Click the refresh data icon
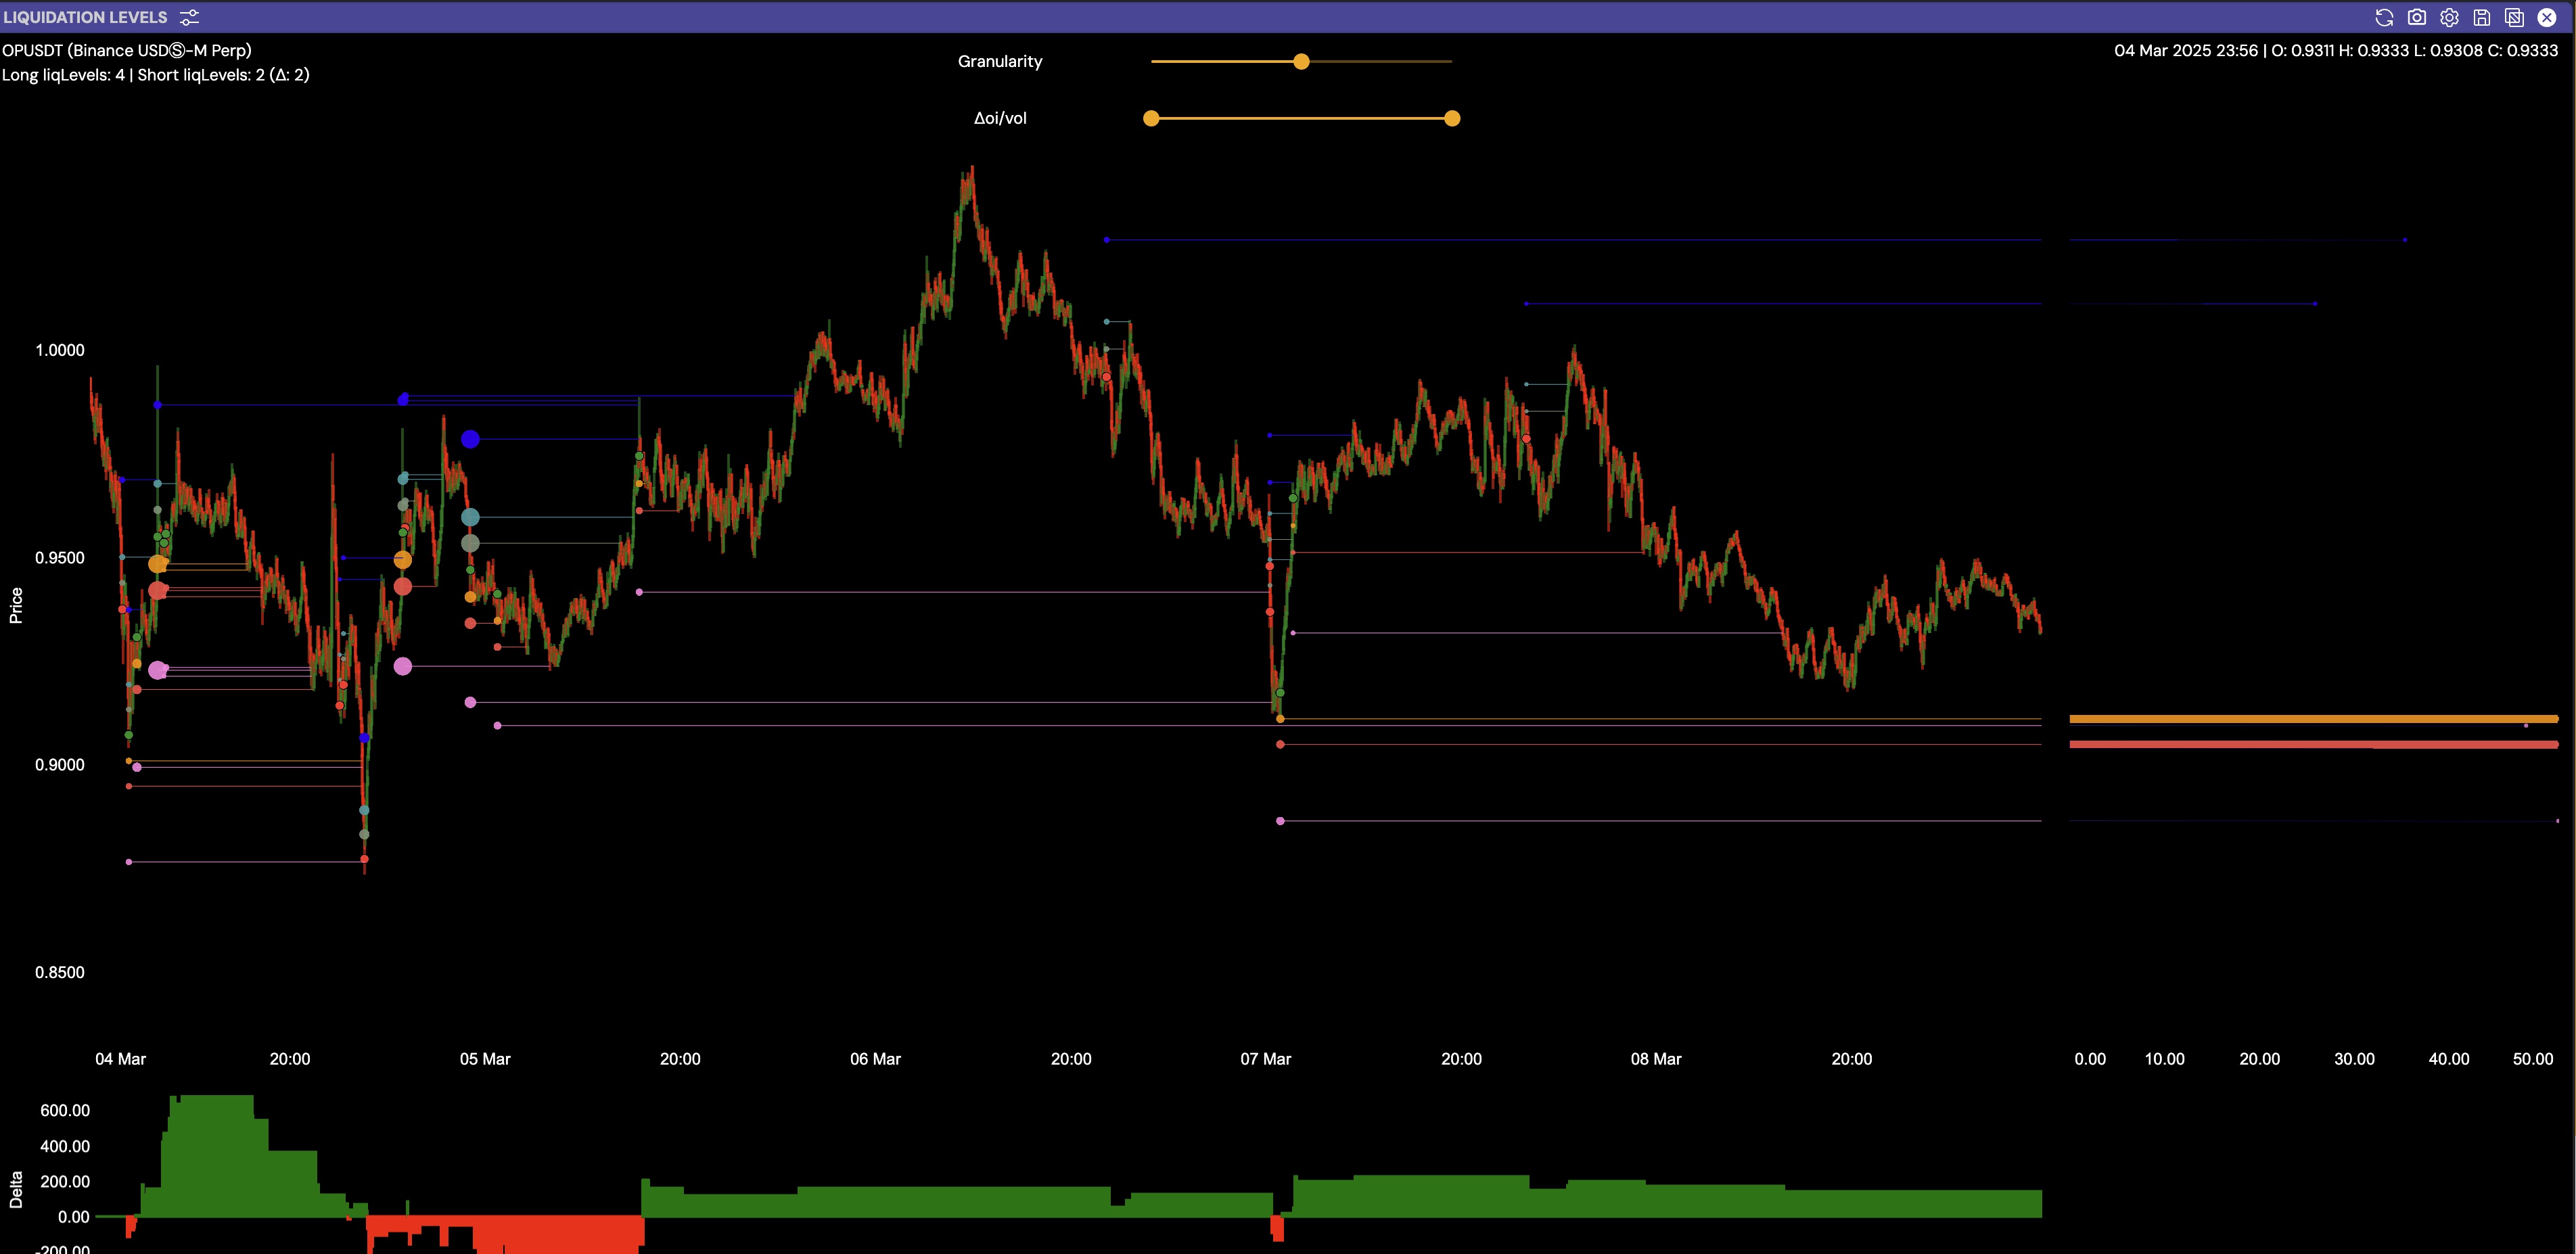This screenshot has width=2576, height=1254. [2384, 17]
